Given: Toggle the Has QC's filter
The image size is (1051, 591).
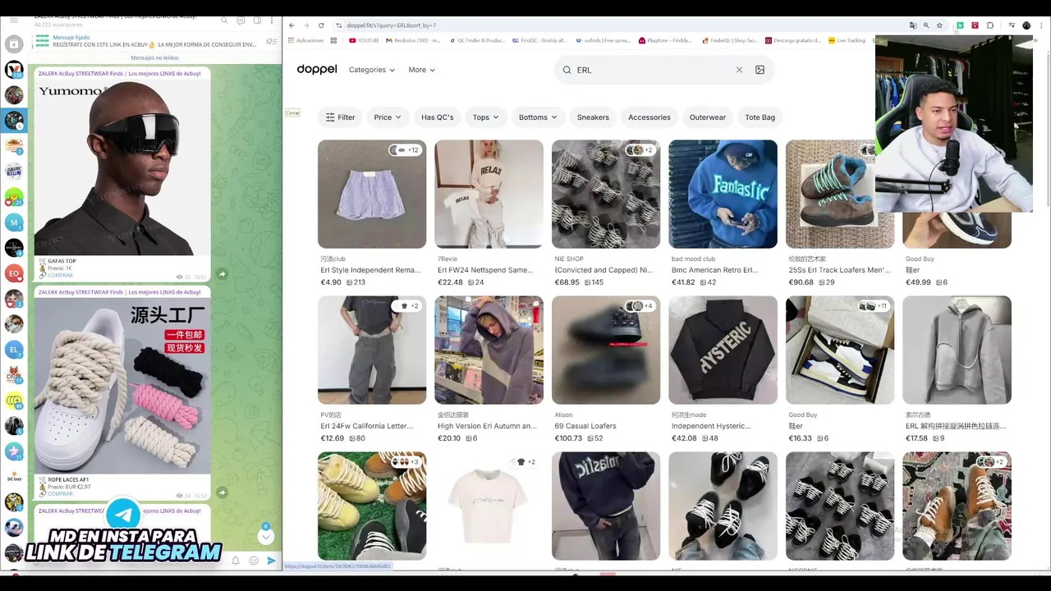Looking at the screenshot, I should tap(438, 117).
